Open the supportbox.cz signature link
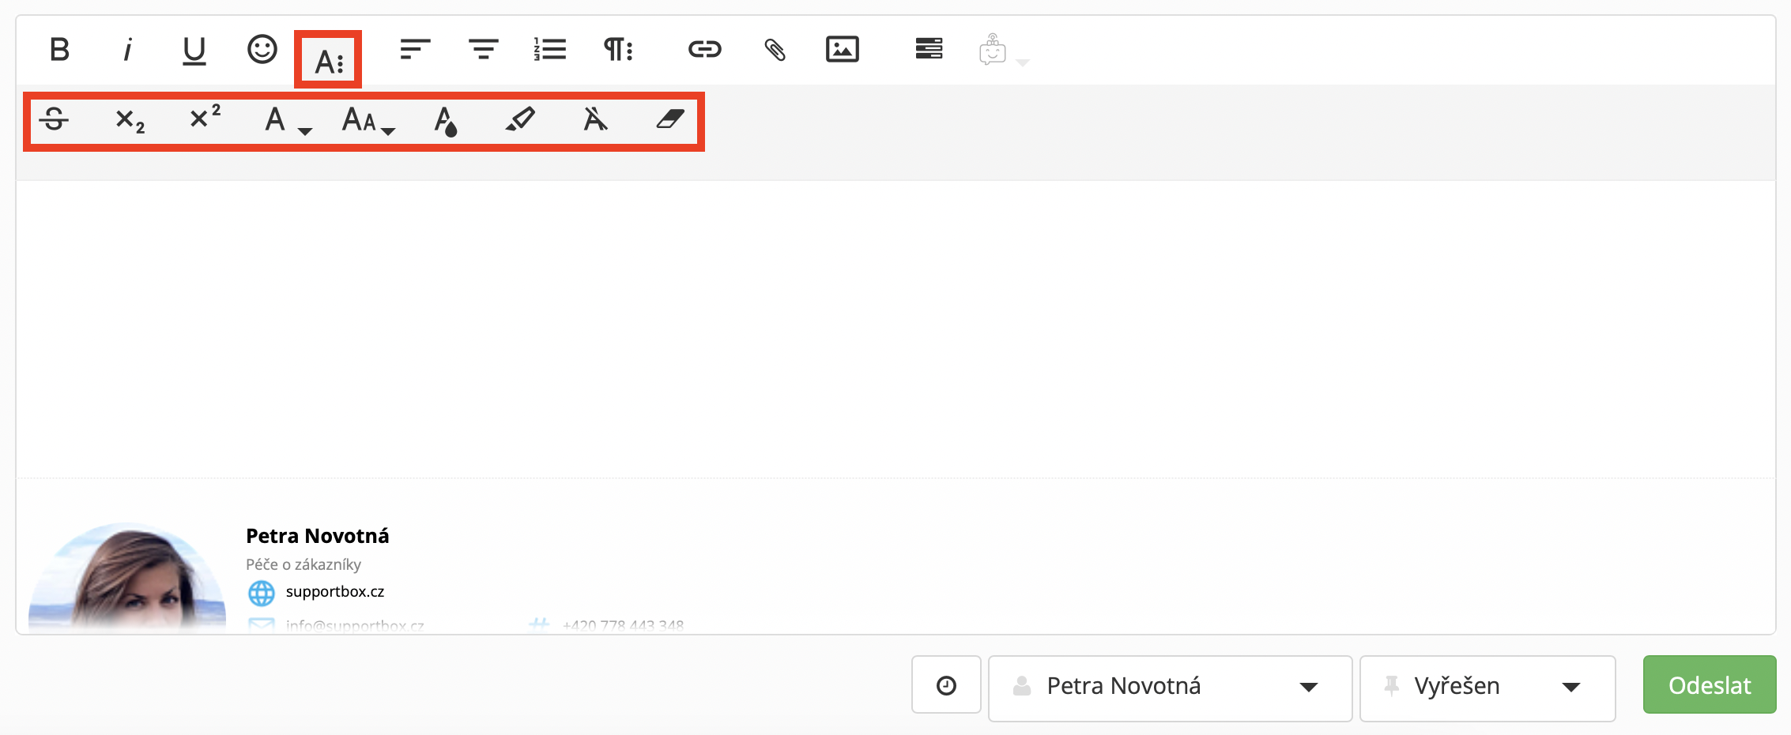The image size is (1791, 735). [335, 592]
